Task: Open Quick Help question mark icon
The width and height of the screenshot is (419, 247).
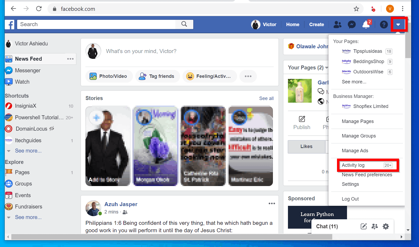Action: [x=384, y=25]
